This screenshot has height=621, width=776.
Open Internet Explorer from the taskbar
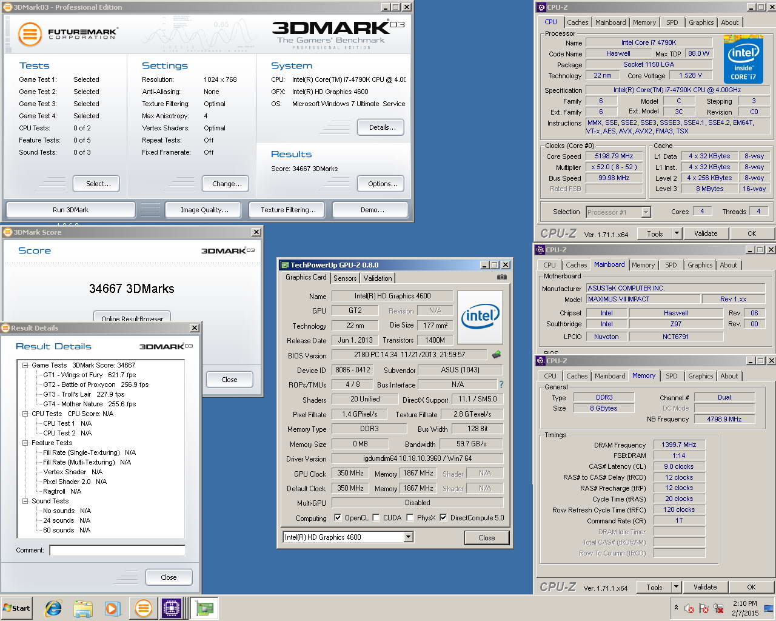click(53, 608)
